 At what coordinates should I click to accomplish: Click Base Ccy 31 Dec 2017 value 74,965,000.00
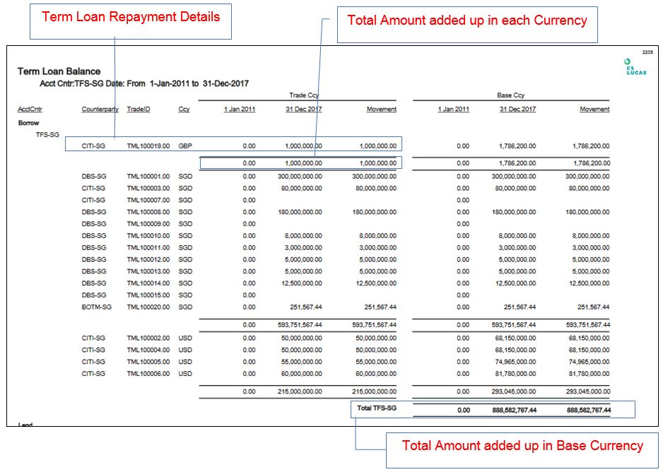[515, 362]
